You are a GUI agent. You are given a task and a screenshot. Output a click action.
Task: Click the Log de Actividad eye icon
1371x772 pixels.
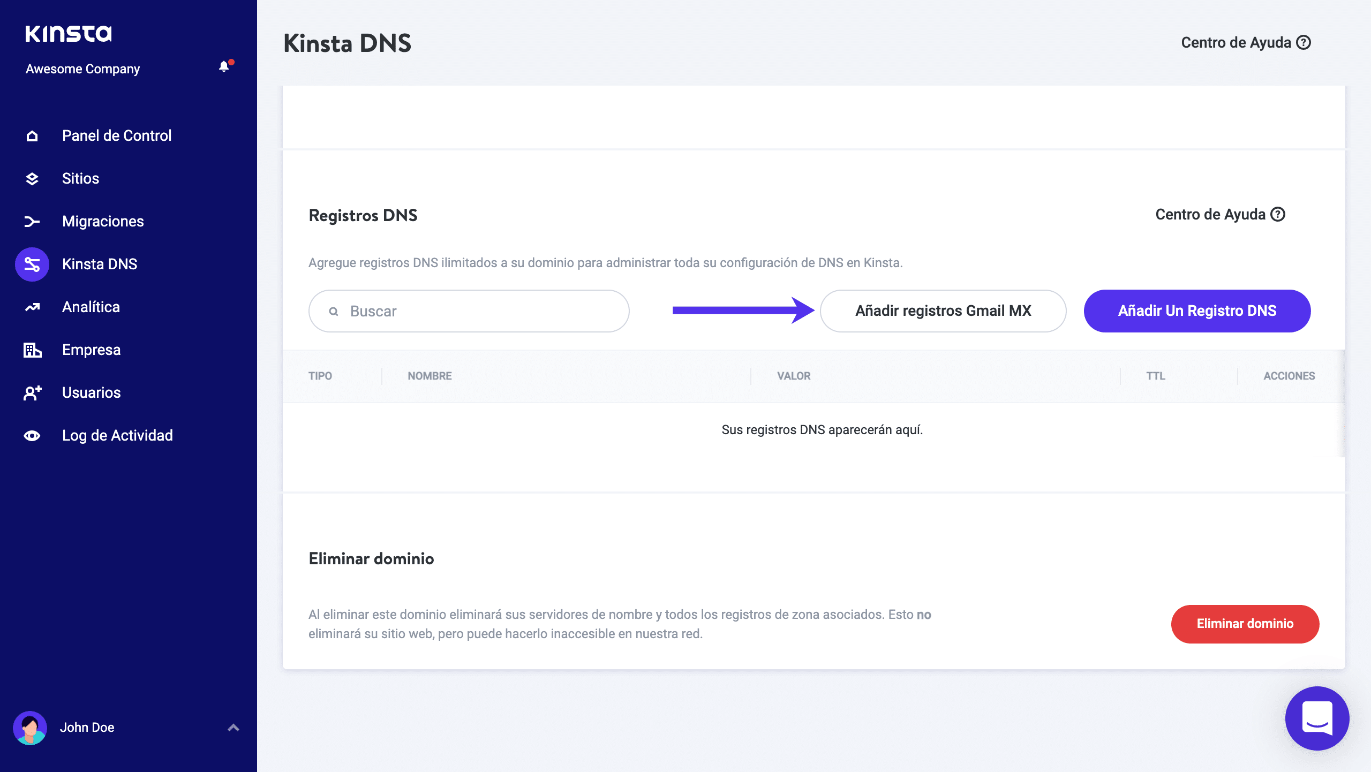pyautogui.click(x=32, y=436)
